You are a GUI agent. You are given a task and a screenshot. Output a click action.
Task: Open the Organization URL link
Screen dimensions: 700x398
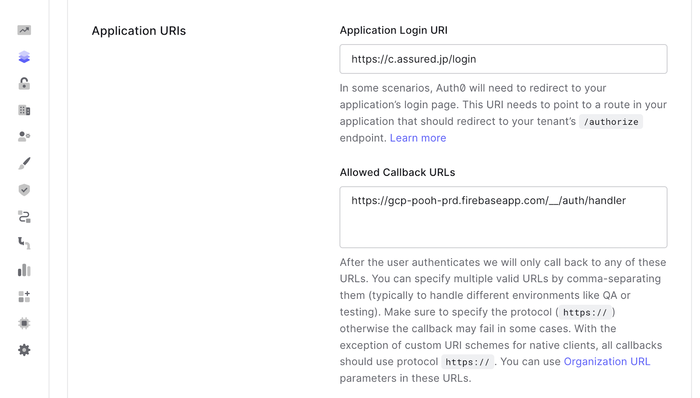(607, 362)
